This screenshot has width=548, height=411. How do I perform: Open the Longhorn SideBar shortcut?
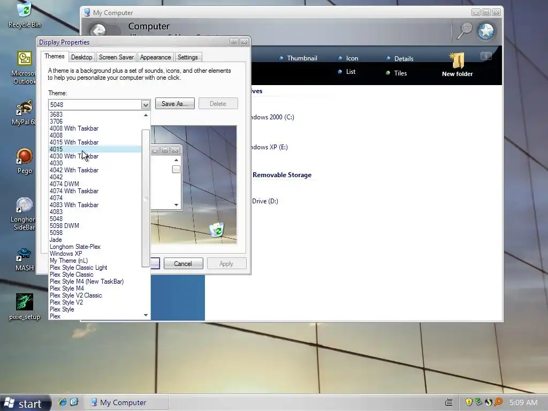tap(24, 214)
